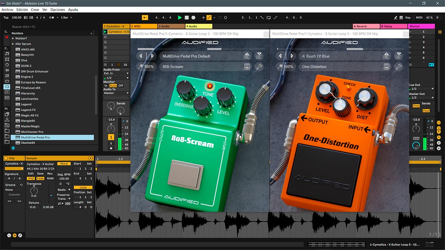The width and height of the screenshot is (445, 250).
Task: Select the 2 MIDI track header
Action: [x=144, y=26]
